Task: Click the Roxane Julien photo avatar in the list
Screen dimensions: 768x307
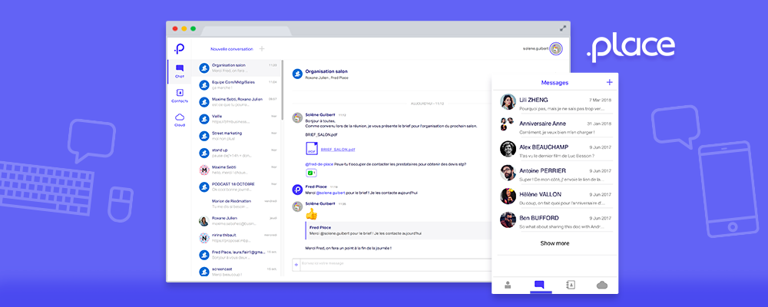Action: [x=204, y=221]
